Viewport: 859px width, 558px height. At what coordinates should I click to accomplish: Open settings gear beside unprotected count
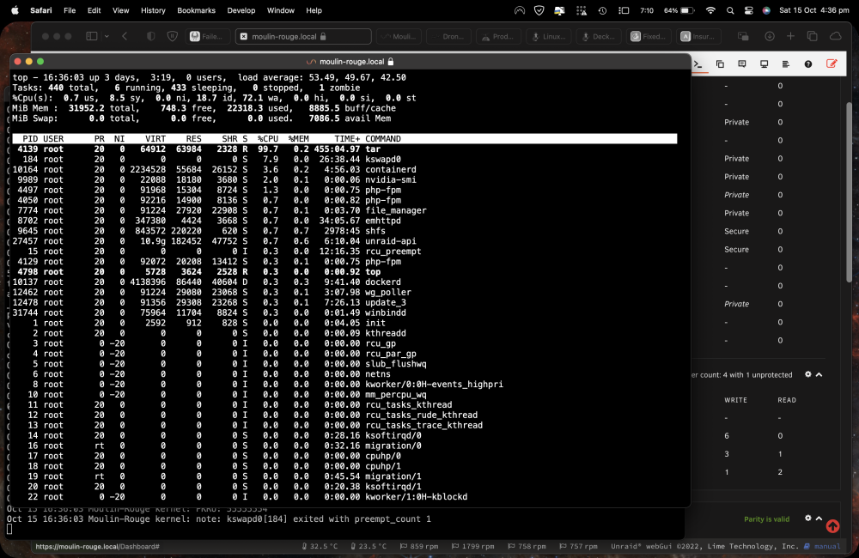808,374
